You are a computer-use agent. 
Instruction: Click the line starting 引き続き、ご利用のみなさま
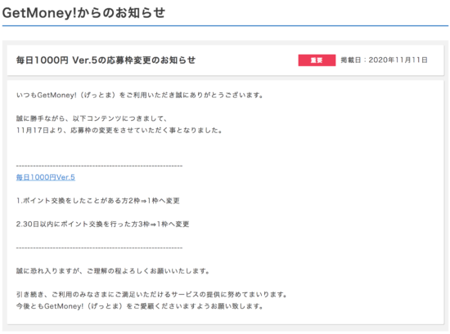coord(151,295)
